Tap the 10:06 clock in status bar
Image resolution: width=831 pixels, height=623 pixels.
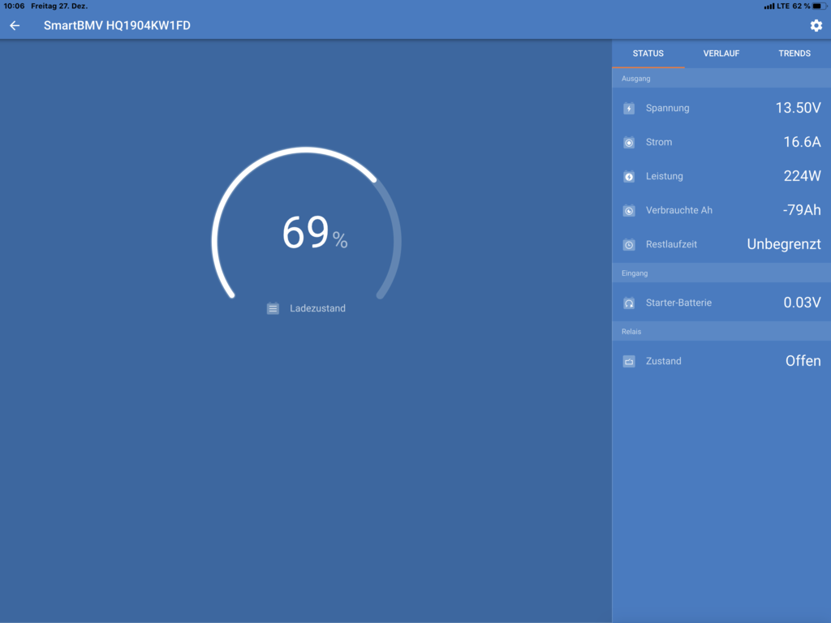tap(14, 6)
